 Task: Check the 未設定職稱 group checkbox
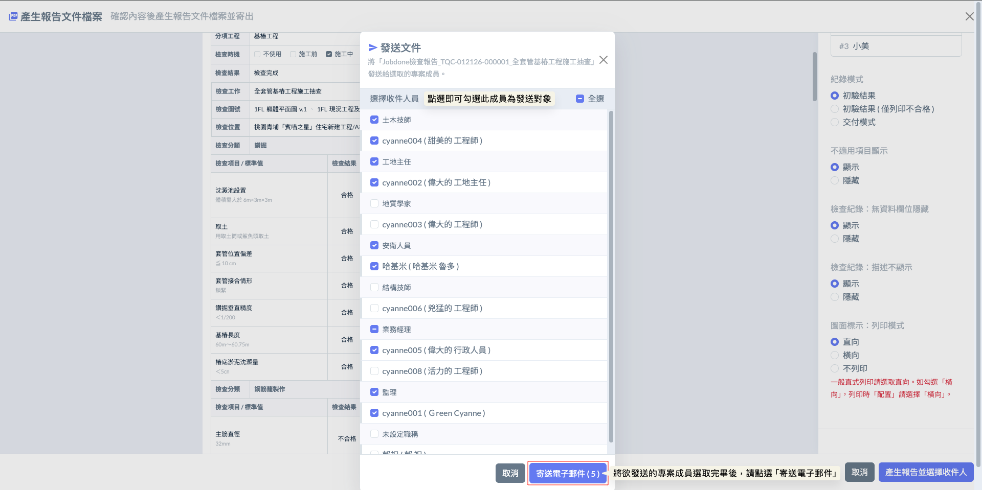[x=374, y=434]
